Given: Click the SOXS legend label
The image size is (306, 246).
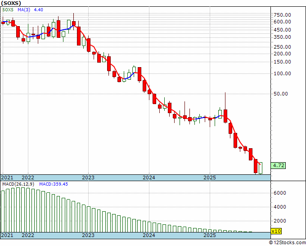Looking at the screenshot, I should (8, 9).
